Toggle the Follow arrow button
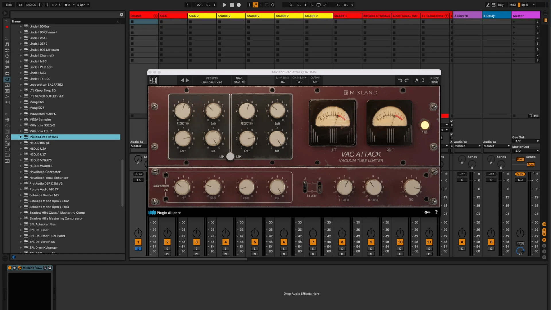 pyautogui.click(x=187, y=5)
